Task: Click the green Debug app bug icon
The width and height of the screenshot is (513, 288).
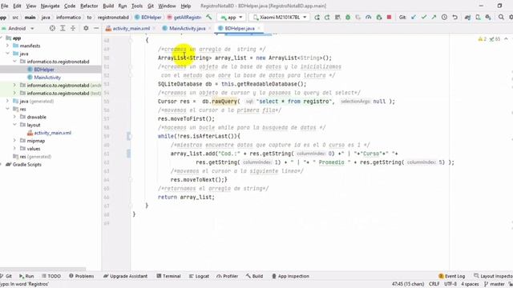Action: (x=348, y=18)
